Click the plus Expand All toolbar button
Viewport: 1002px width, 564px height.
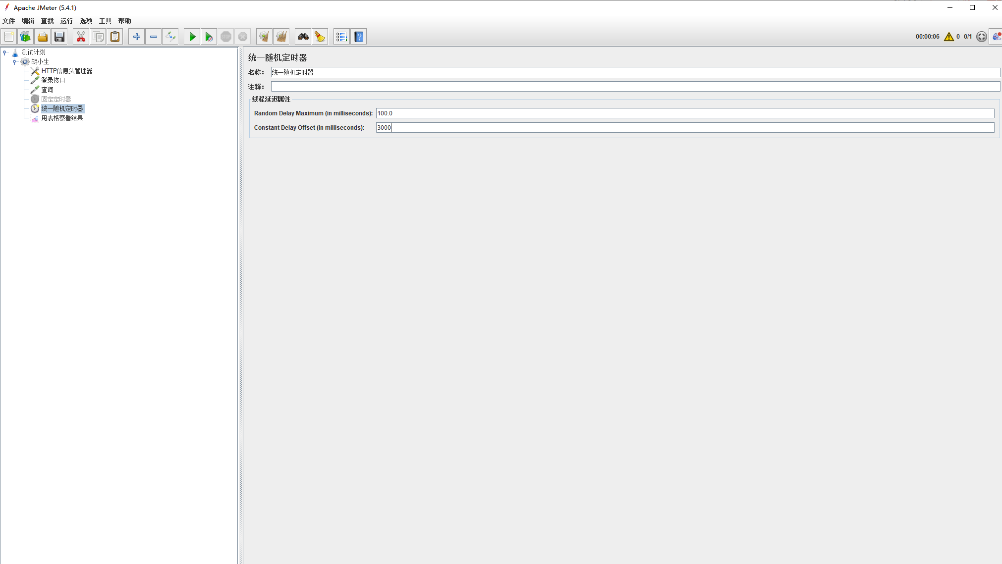137,37
